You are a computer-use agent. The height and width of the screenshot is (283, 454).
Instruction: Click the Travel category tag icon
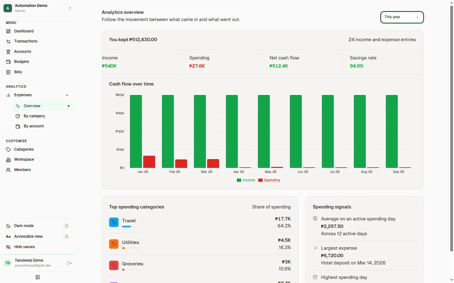pyautogui.click(x=114, y=222)
